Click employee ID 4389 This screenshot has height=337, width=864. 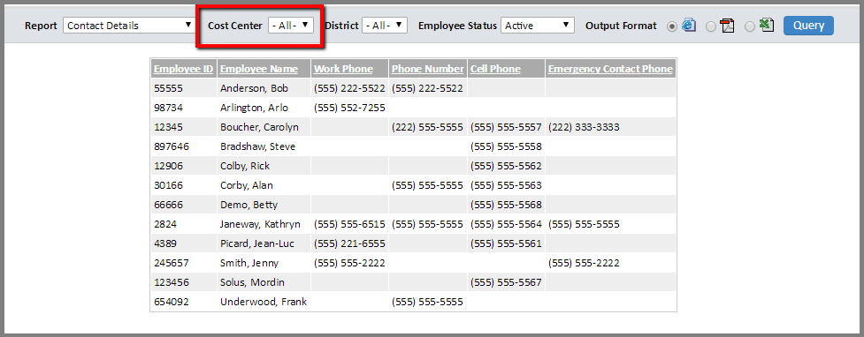(x=165, y=243)
